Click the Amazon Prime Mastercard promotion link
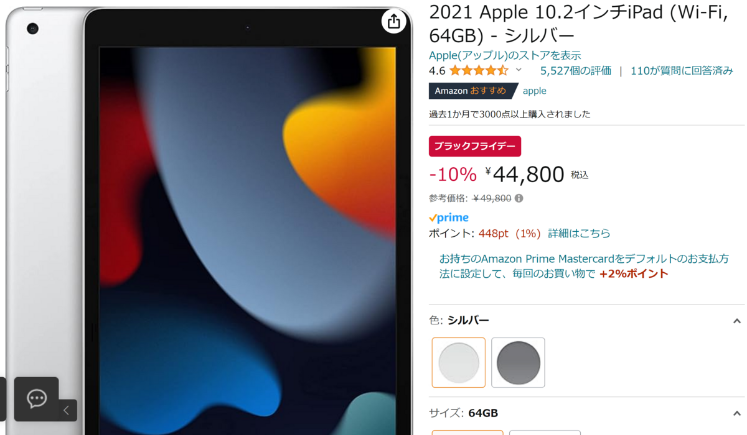This screenshot has width=747, height=435. 584,266
